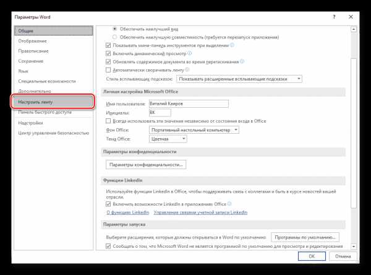Image resolution: width=371 pixels, height=275 pixels.
Task: Confirm with OK button
Action: 312,256
